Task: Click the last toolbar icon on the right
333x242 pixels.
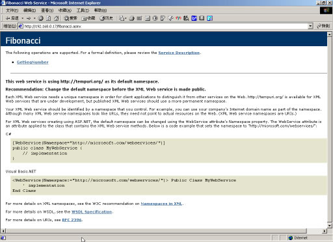Action: (209, 18)
